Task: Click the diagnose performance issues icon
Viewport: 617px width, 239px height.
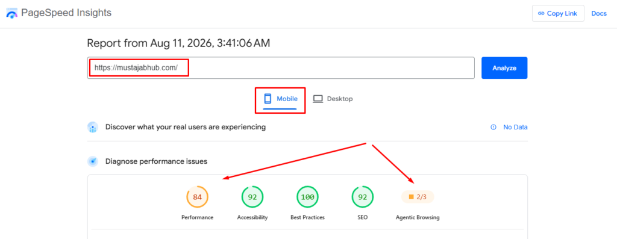Action: click(93, 161)
